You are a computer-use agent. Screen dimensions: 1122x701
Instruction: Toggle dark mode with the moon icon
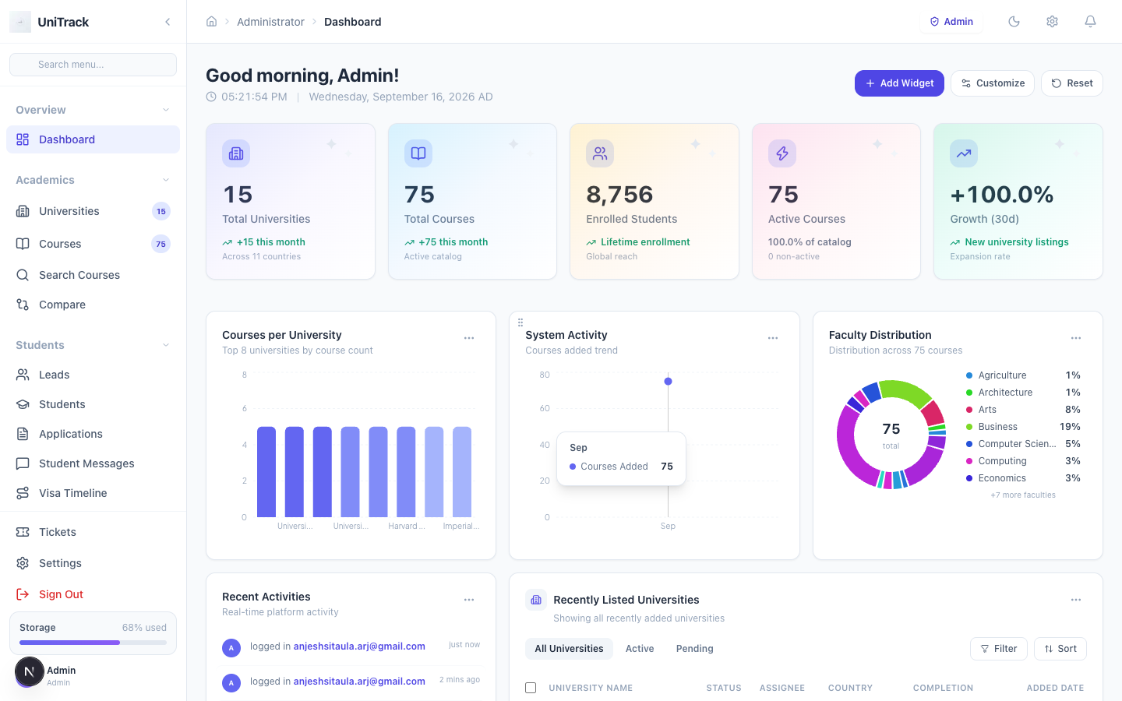(1014, 22)
